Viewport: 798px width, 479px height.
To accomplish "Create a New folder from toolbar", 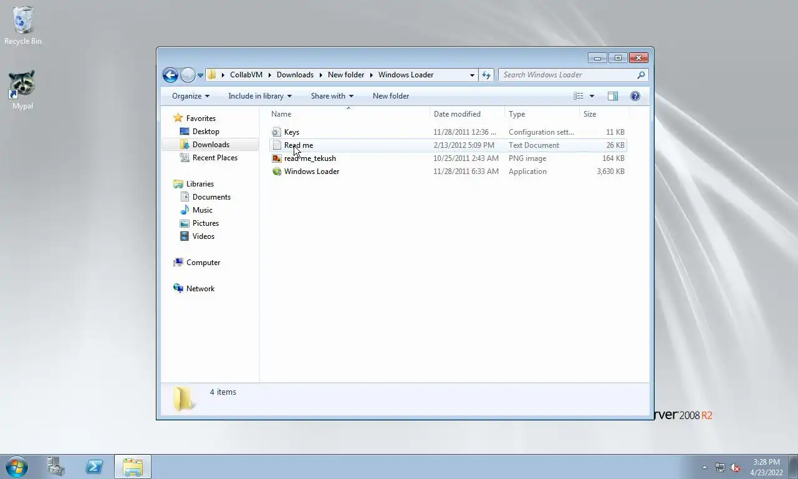I will coord(391,96).
